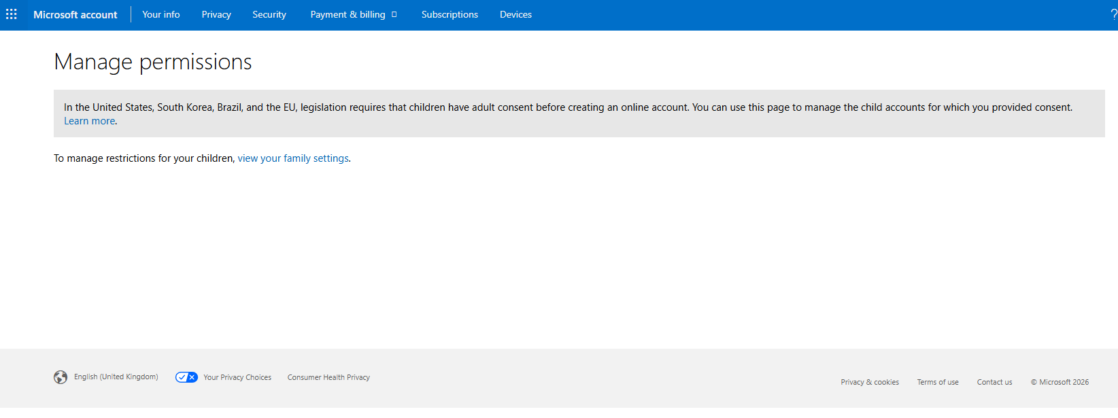Open Your Privacy Choices link

coord(237,377)
